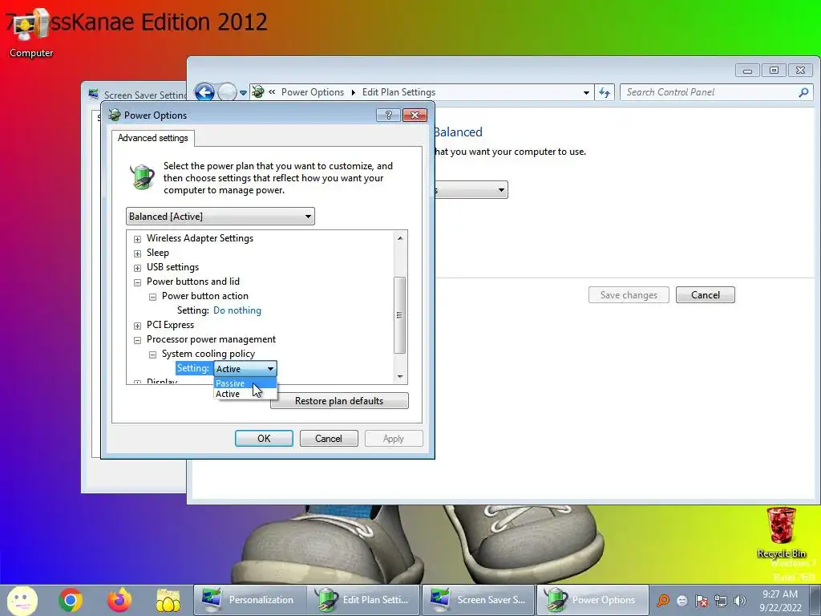Open the Start menu orb
Image resolution: width=821 pixels, height=616 pixels.
point(22,600)
